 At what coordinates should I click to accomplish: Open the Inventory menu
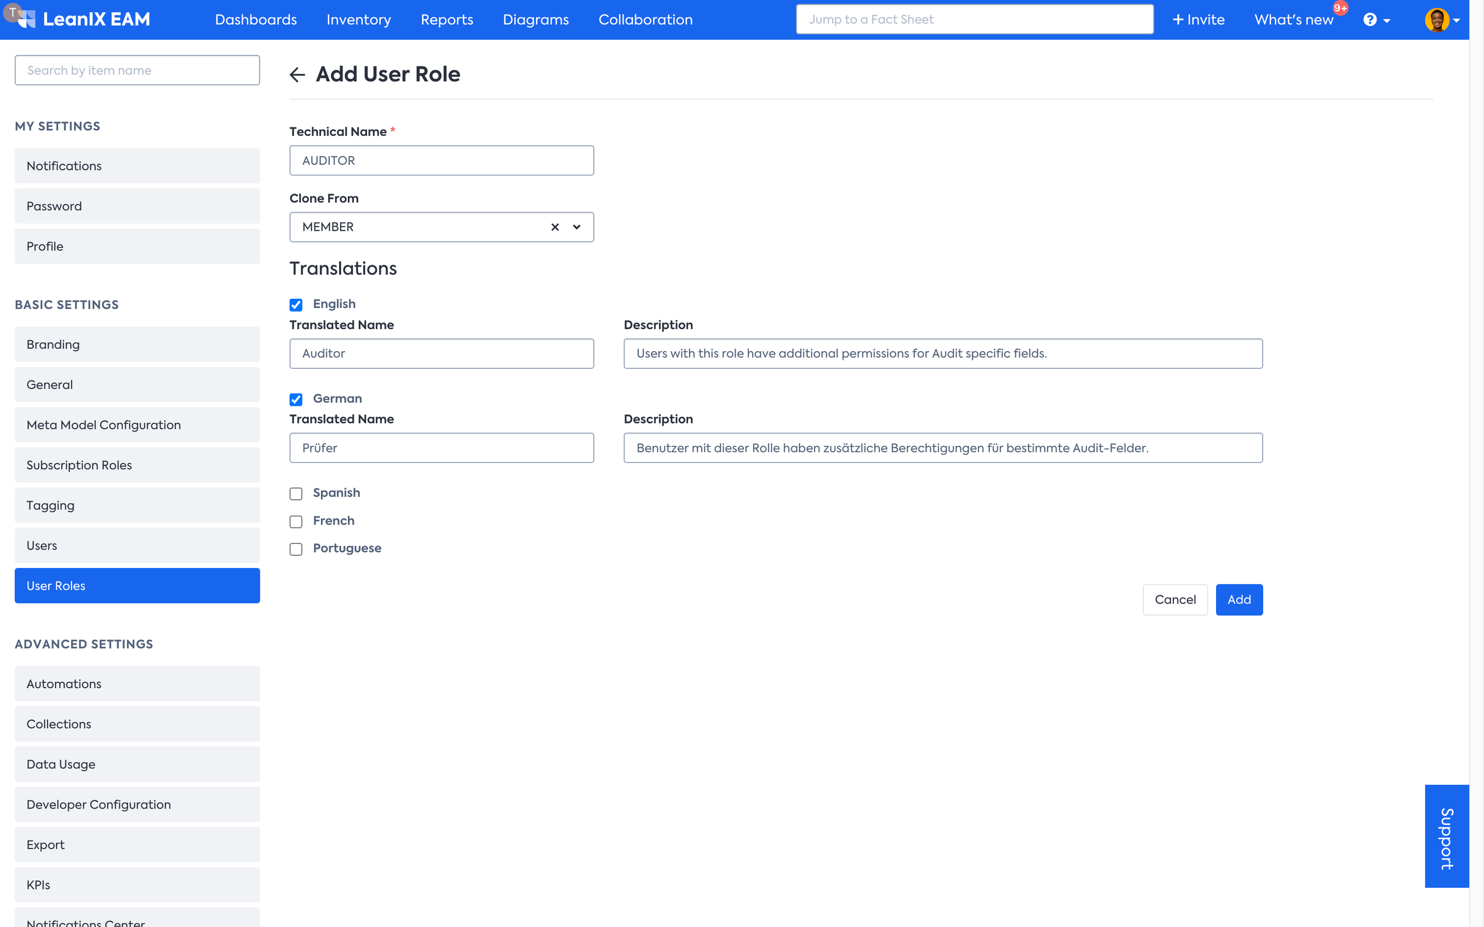(x=358, y=20)
